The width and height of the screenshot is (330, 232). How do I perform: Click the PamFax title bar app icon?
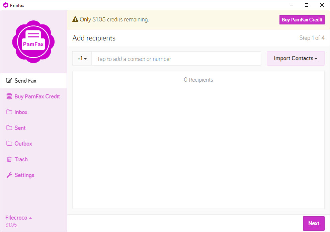click(6, 5)
